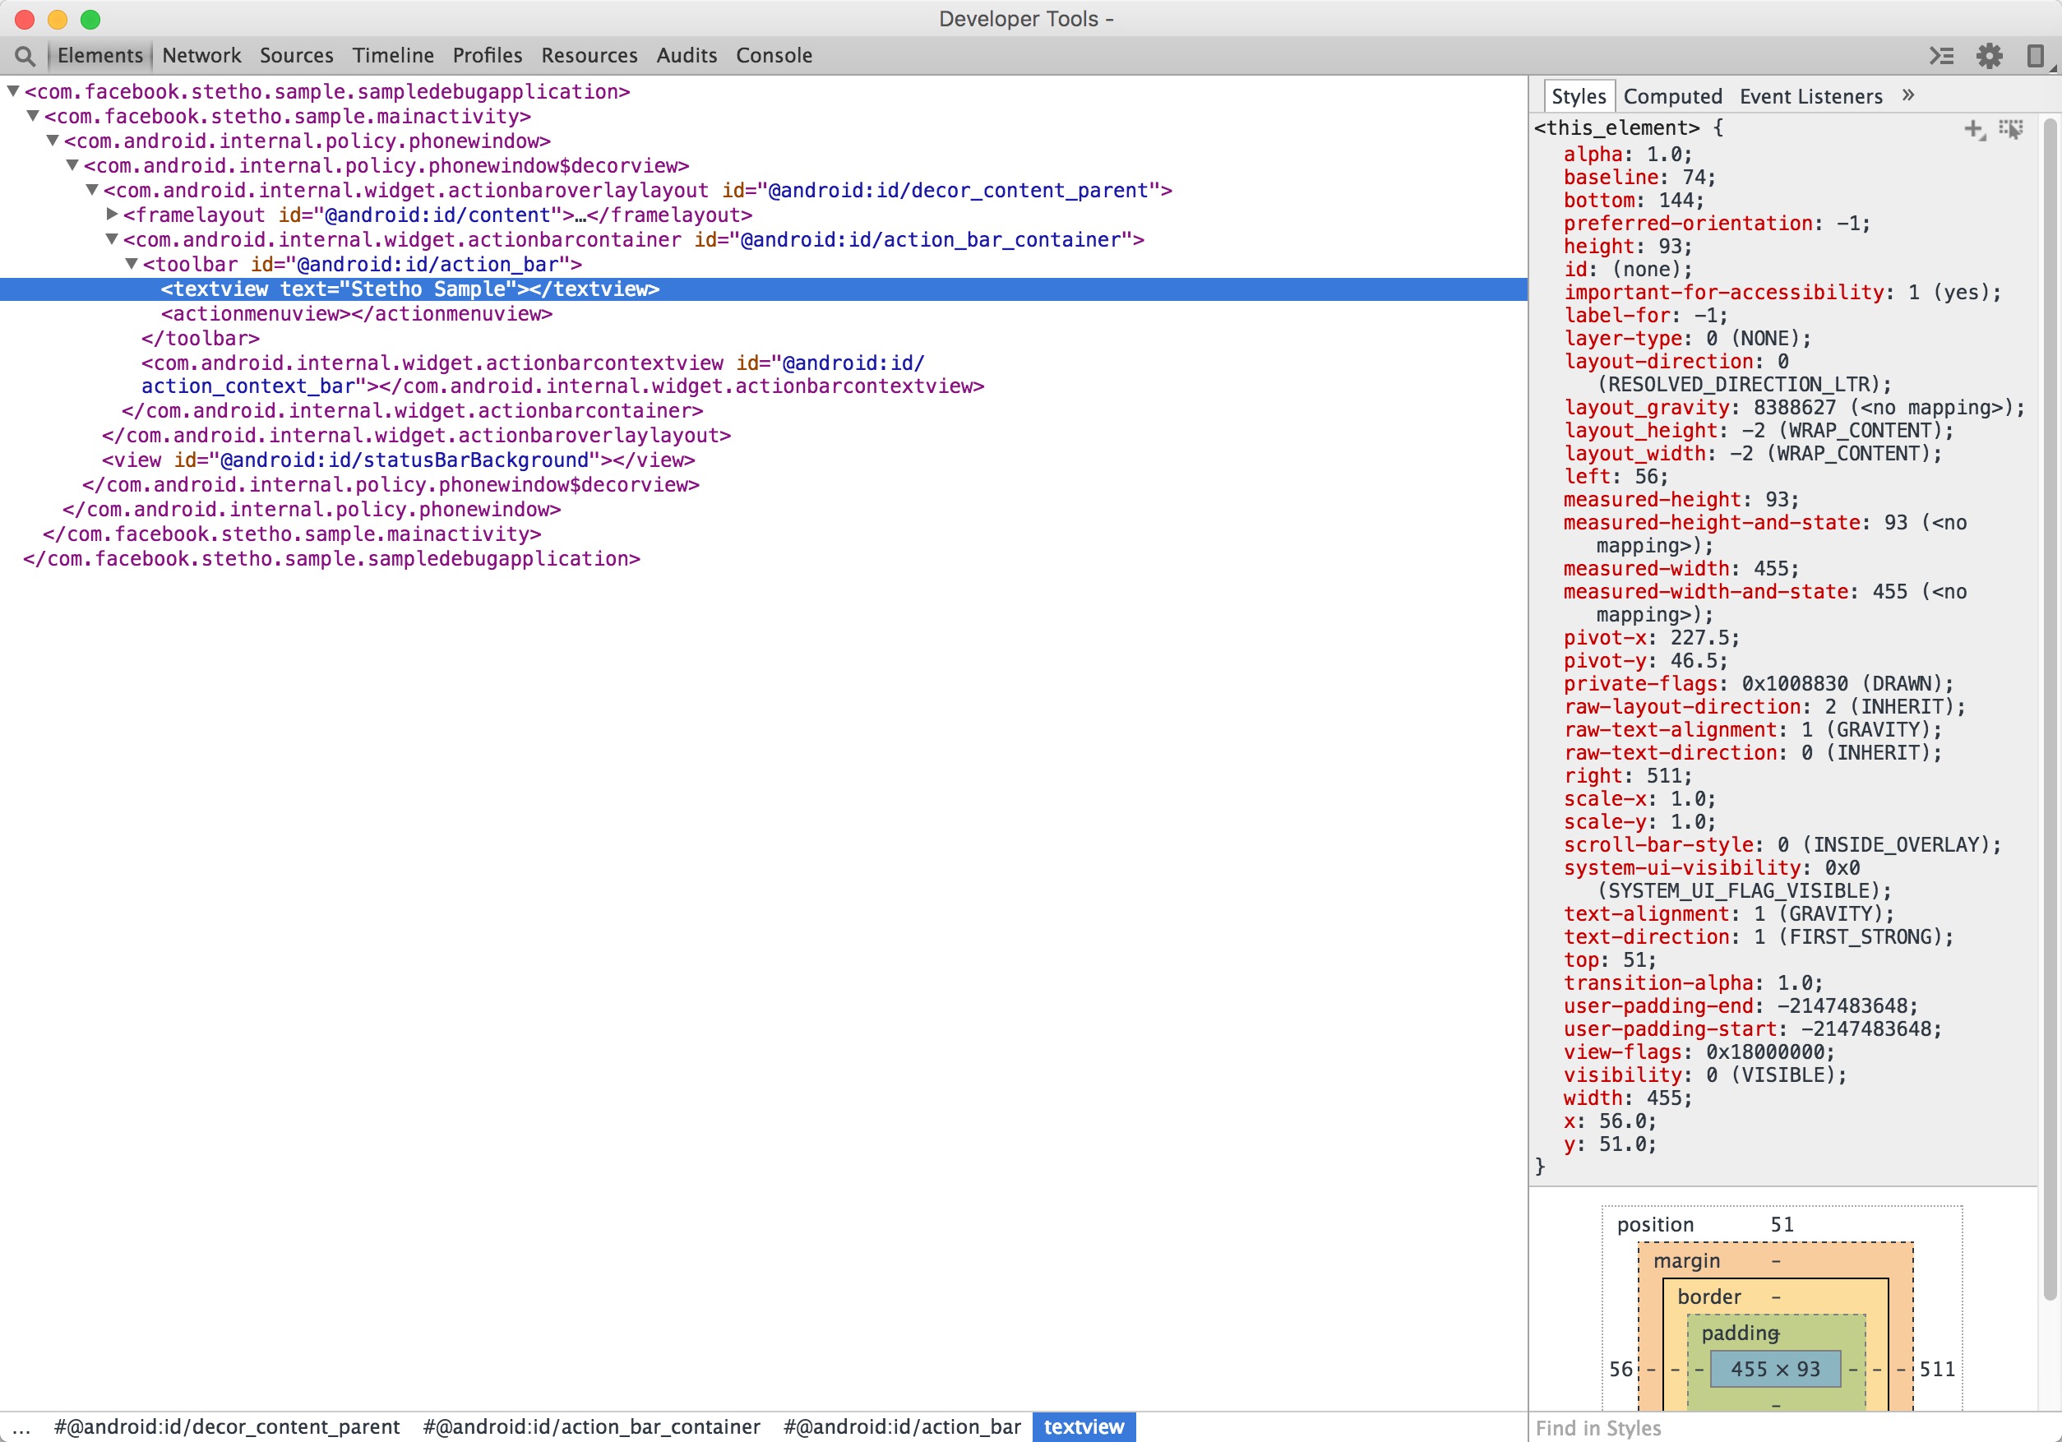Toggle the console drawer icon
The image size is (2062, 1442).
click(1941, 56)
